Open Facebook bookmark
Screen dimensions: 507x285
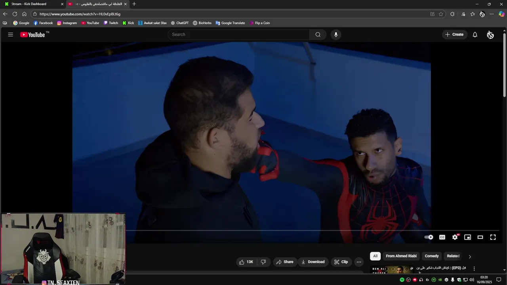[x=43, y=23]
